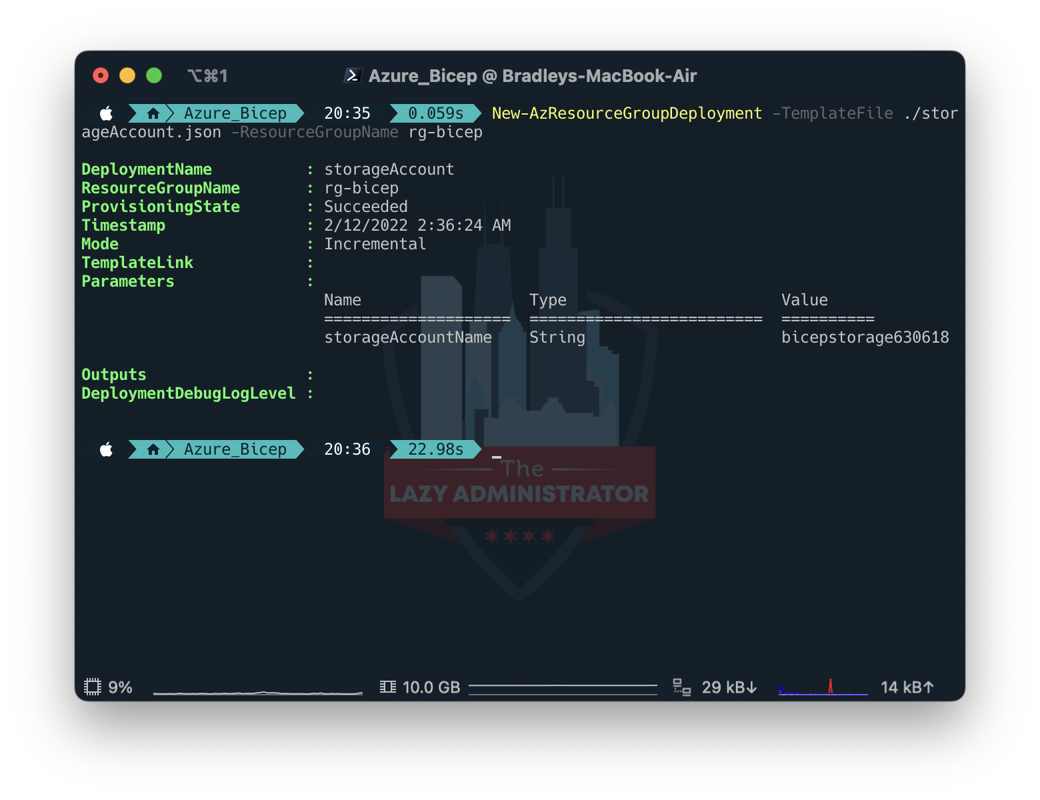Click the New-AzResourceGroupDeployment command text
Screen dimensions: 1040x800
point(627,113)
